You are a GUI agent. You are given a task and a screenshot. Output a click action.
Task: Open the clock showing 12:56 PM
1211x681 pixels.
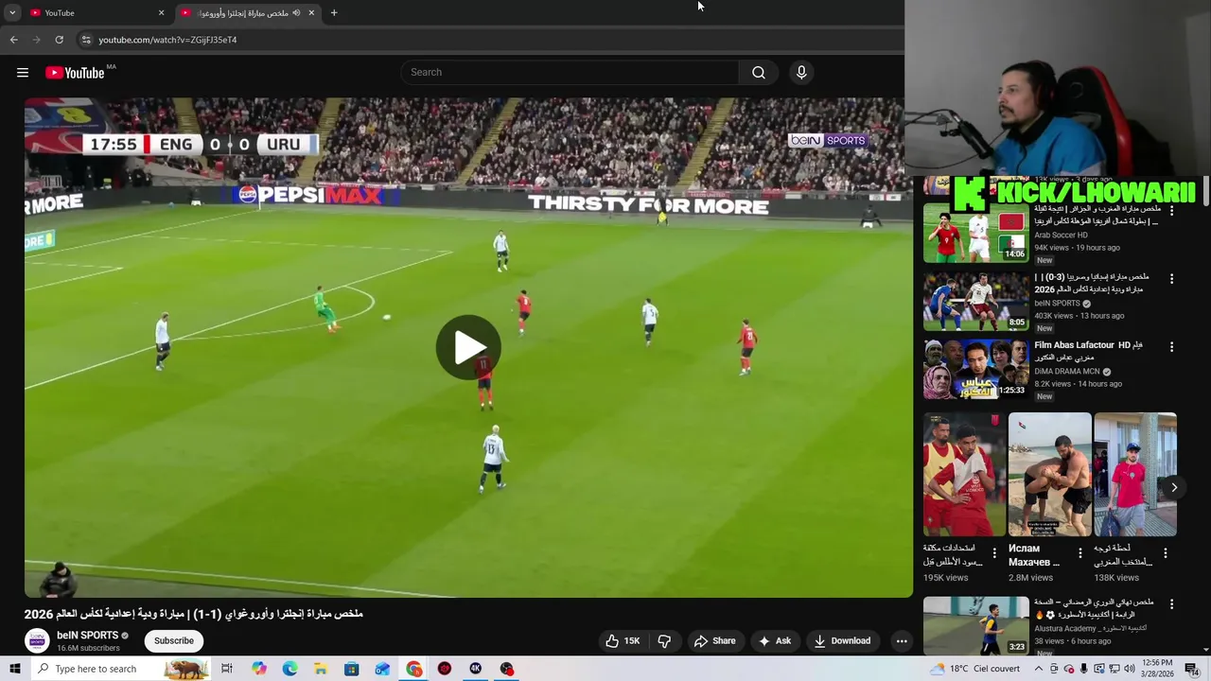(x=1157, y=669)
